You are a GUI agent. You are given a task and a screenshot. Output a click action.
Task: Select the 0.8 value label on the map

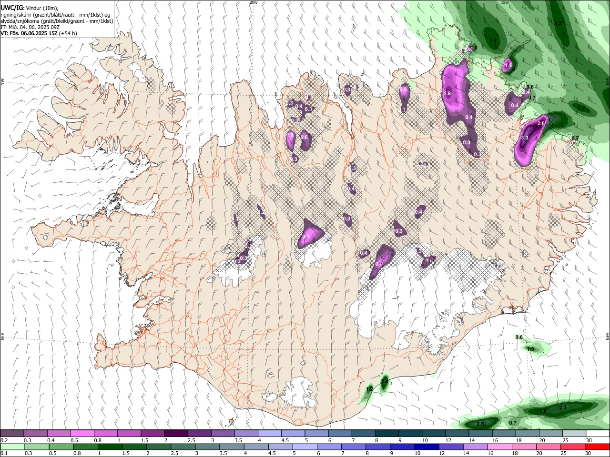click(290, 135)
